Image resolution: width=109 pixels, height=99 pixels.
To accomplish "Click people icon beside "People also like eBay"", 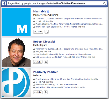I will 34,85.
